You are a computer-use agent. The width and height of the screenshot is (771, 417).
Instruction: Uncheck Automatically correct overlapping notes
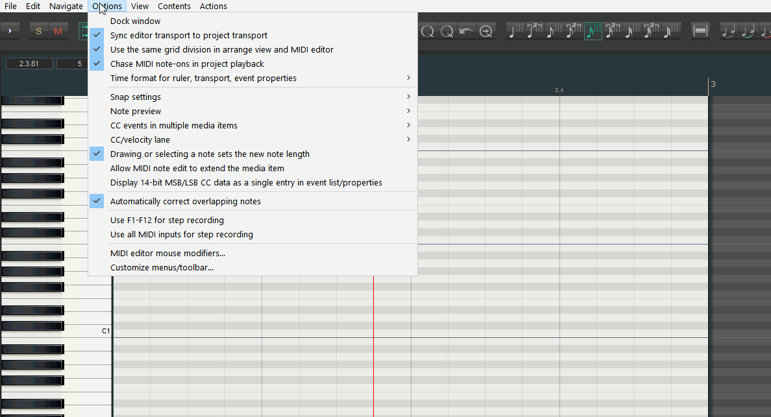coord(185,202)
